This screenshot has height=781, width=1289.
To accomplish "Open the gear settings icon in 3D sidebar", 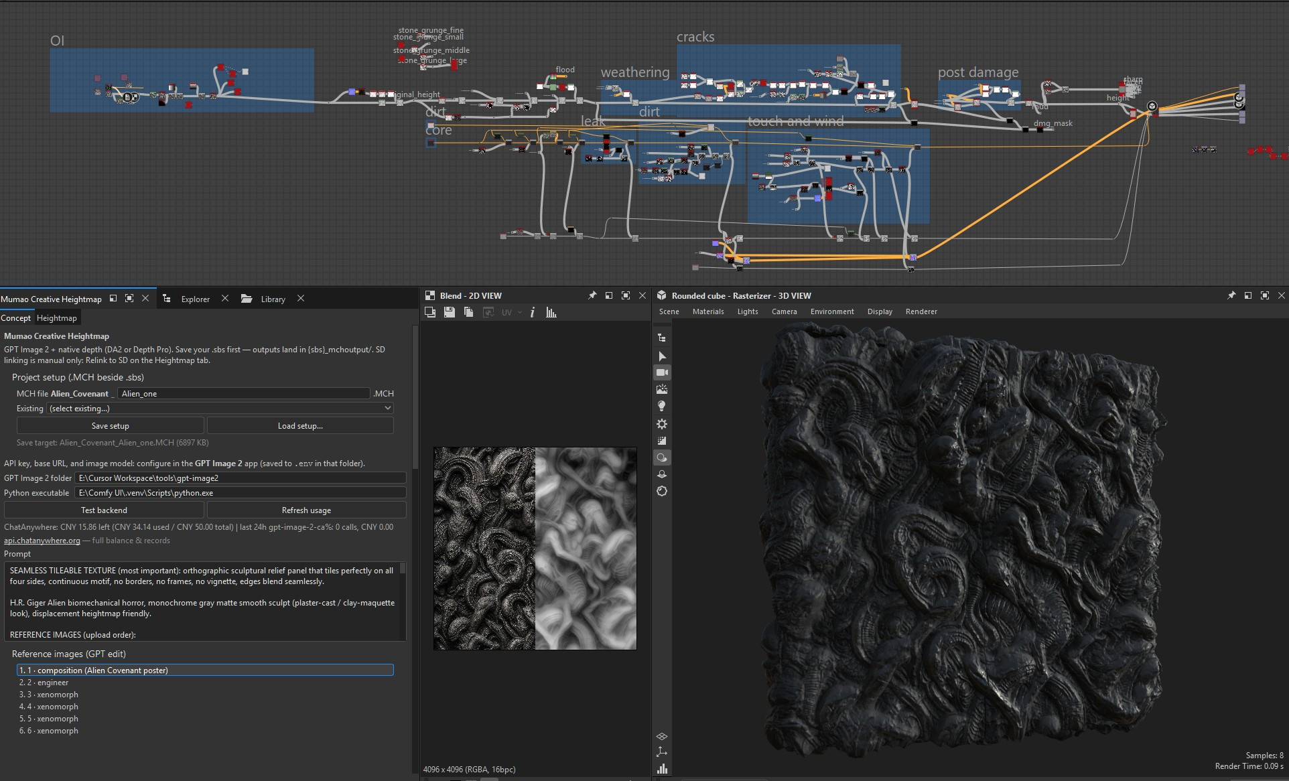I will point(662,423).
